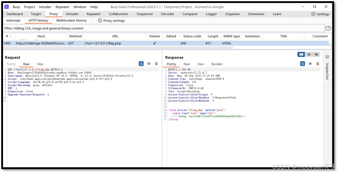Open Response pane hamburger menu
The width and height of the screenshot is (338, 173).
pyautogui.click(x=318, y=64)
